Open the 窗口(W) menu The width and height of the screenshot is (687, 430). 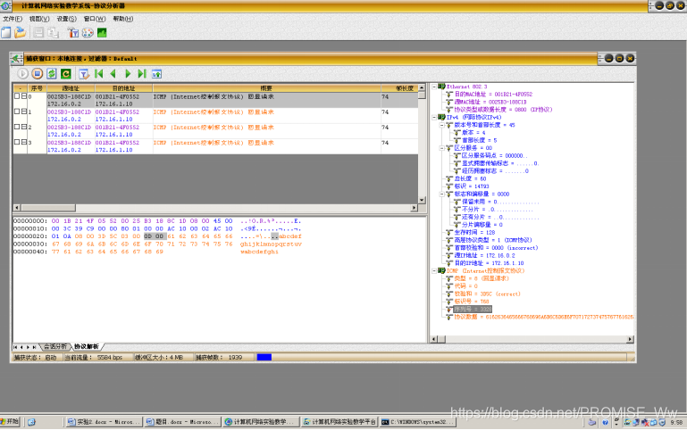point(95,19)
